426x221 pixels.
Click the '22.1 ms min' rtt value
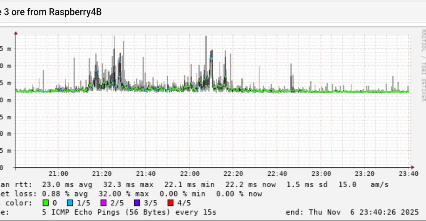[x=189, y=184]
